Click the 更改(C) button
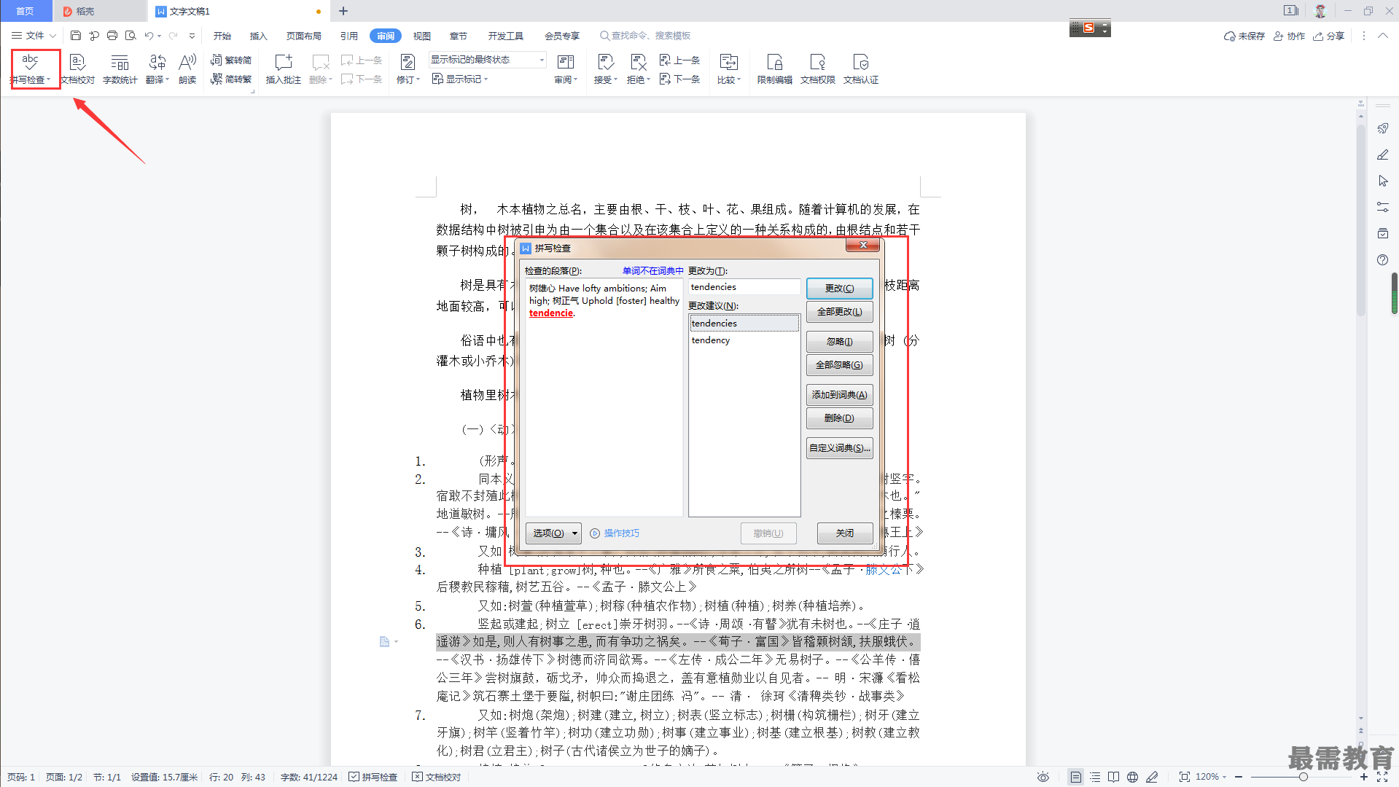1399x787 pixels. click(x=839, y=289)
